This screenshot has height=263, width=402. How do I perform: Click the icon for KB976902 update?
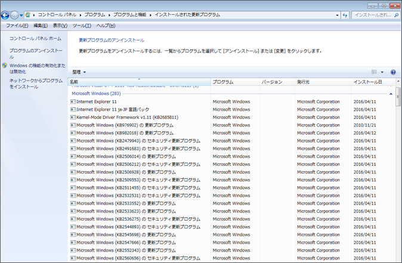73,125
